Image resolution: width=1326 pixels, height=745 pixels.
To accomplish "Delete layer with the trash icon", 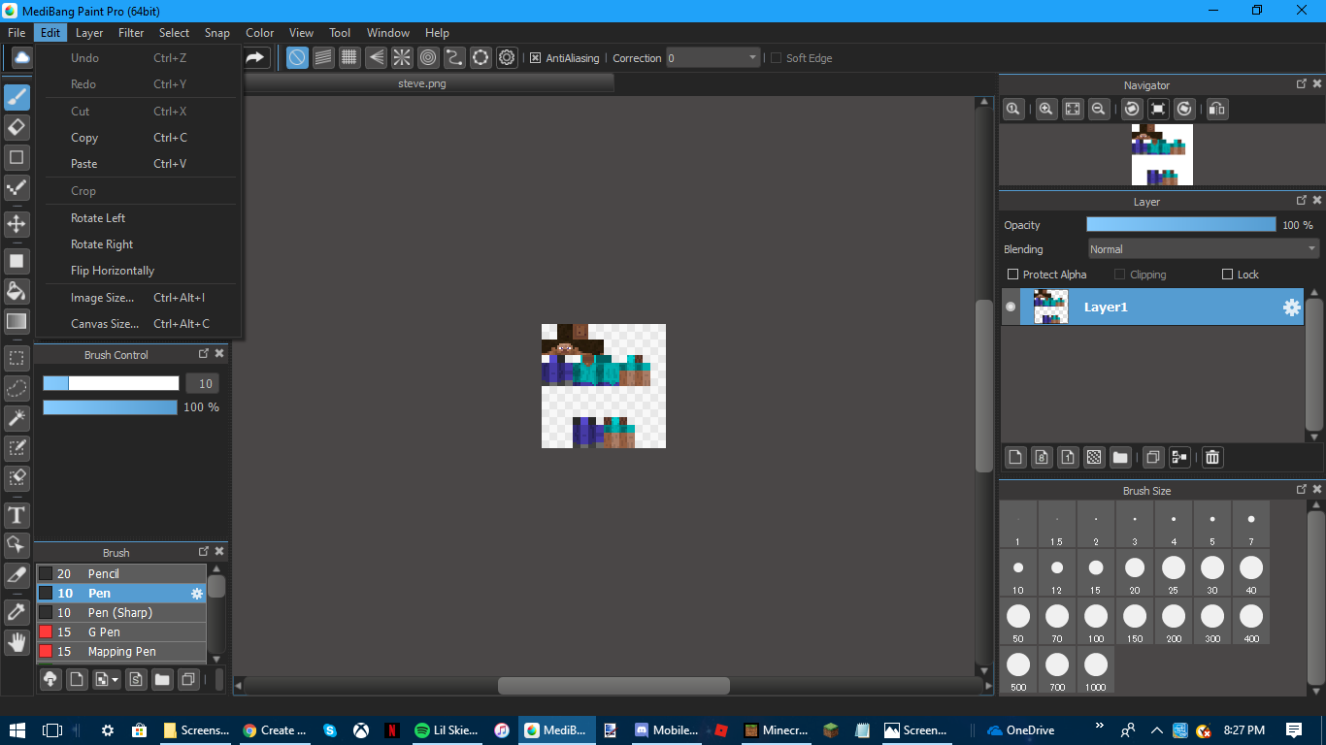I will pos(1212,457).
